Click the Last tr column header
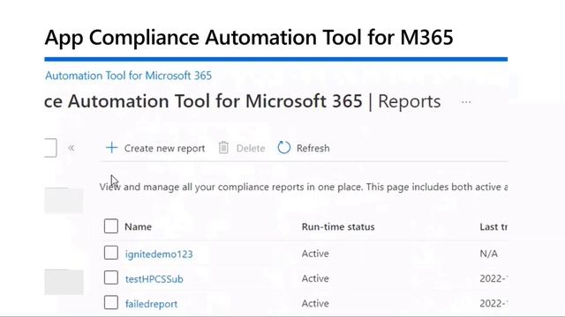Image resolution: width=565 pixels, height=317 pixels. click(x=493, y=227)
